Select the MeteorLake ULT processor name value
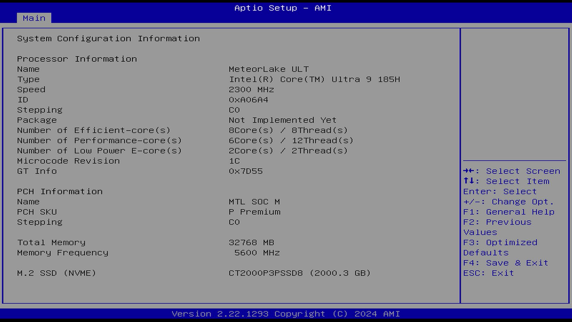Screen dimensions: 572x322 (269, 69)
